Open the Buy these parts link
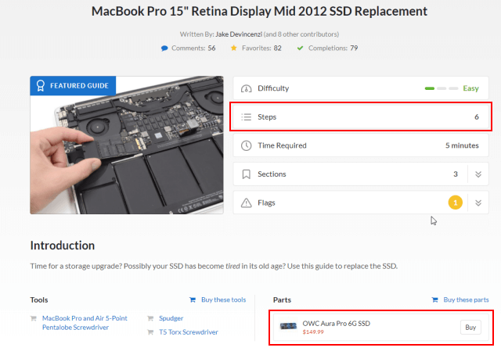The image size is (501, 362). pos(466,299)
